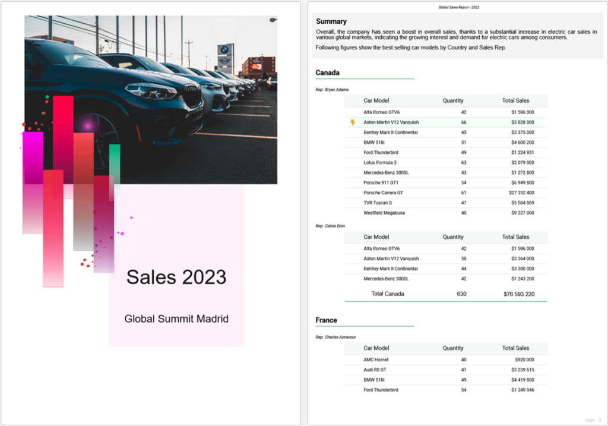Click 'Rep: Bryan Adams' label
This screenshot has height=426, width=608.
332,90
